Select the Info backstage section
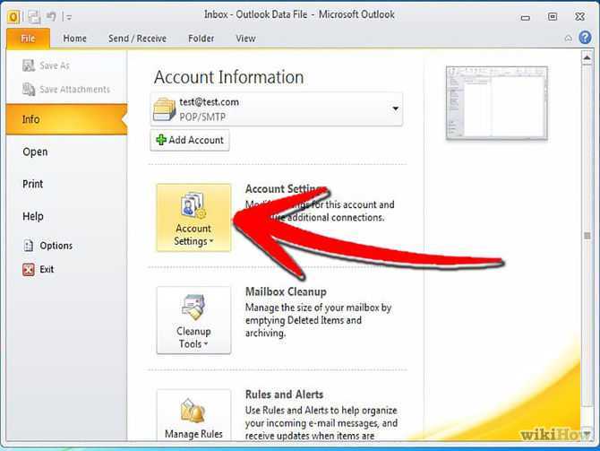Screen dimensions: 600x451 [66, 119]
